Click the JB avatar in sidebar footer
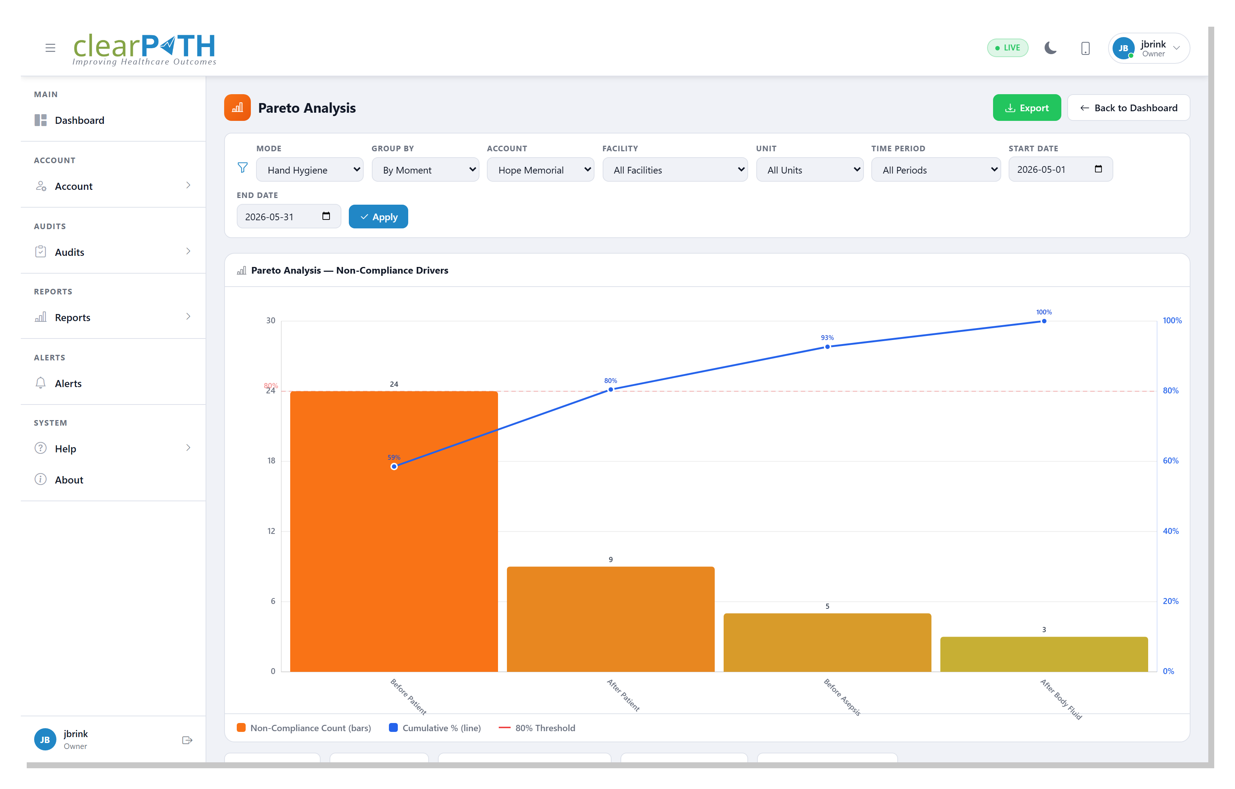Image resolution: width=1235 pixels, height=789 pixels. [45, 740]
